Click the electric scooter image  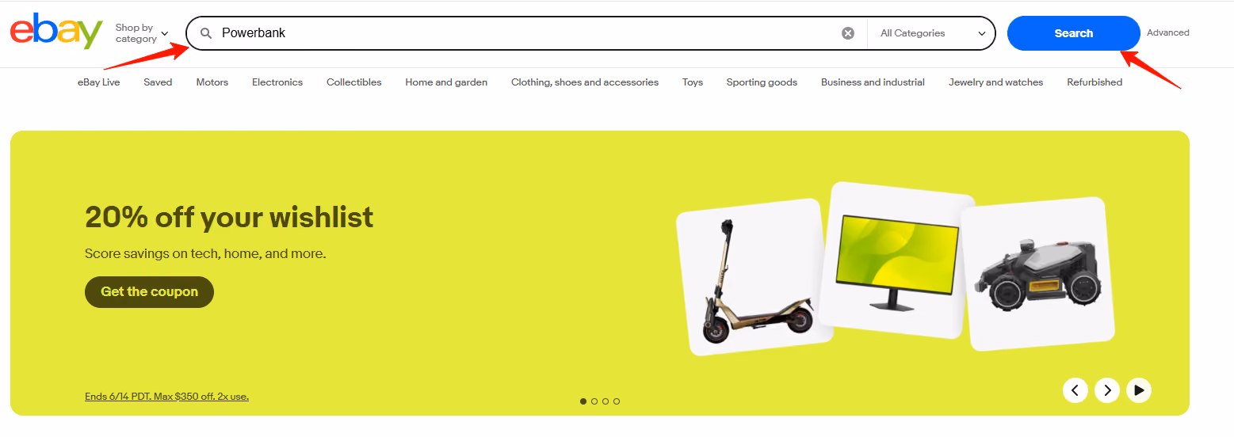coord(754,277)
